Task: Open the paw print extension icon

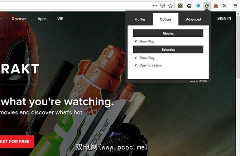Action: [189, 6]
